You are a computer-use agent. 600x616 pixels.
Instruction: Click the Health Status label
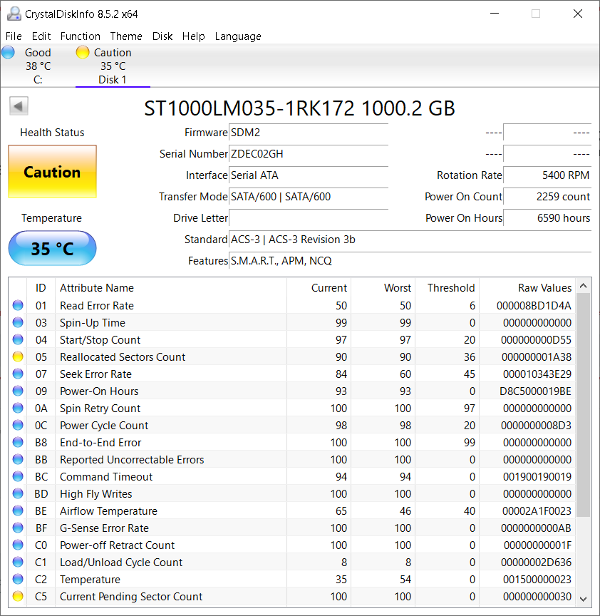coord(52,133)
